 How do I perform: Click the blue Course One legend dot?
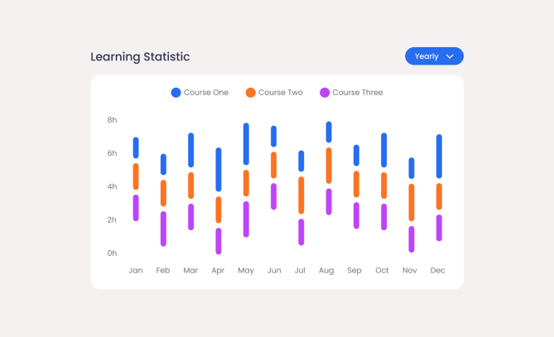176,93
